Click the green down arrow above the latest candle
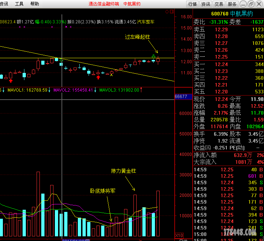Screen dimensions: 264x241 (154, 56)
